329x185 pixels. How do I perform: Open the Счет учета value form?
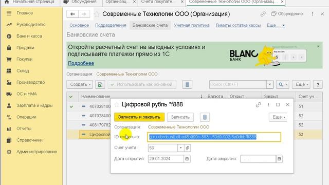187,148
